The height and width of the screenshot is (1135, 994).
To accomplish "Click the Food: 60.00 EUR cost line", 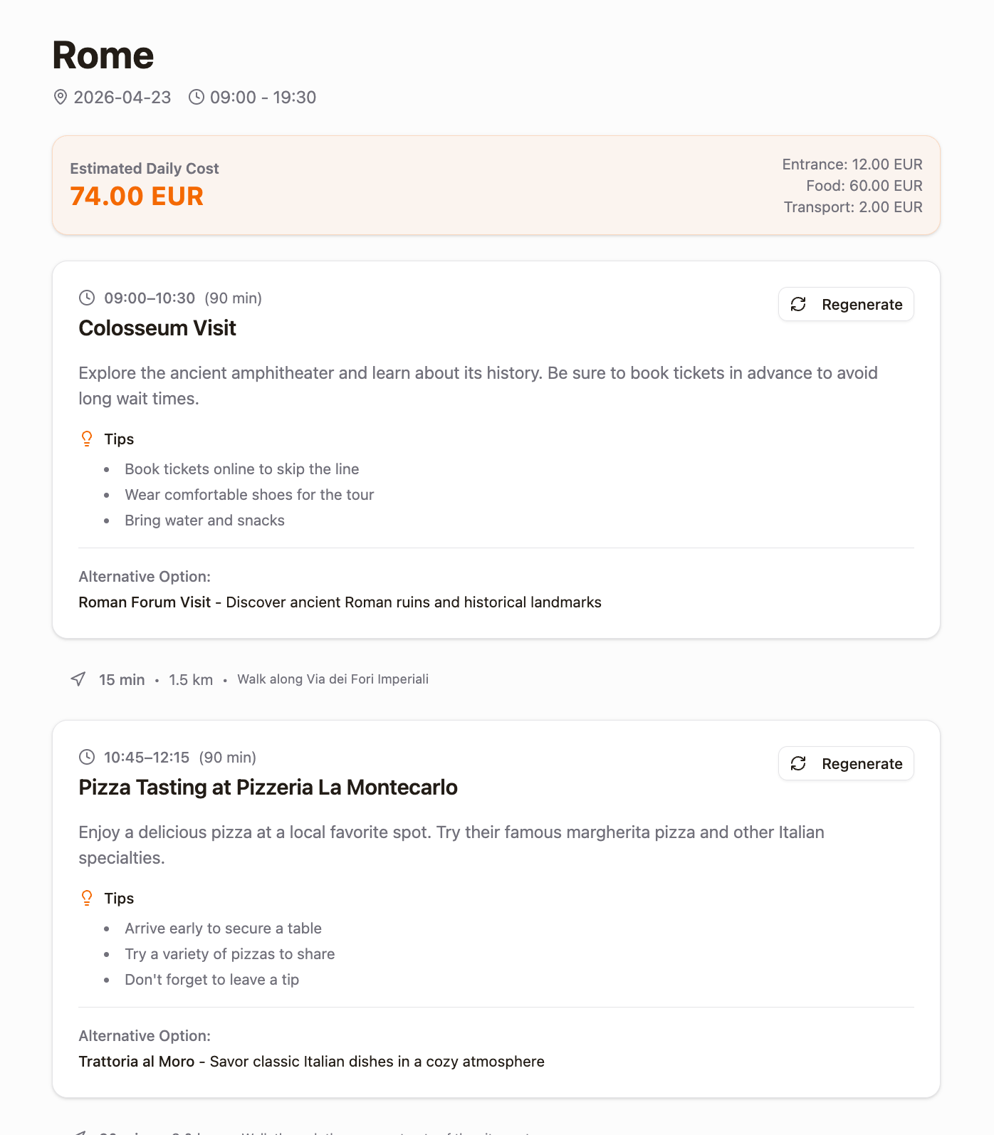I will (864, 186).
